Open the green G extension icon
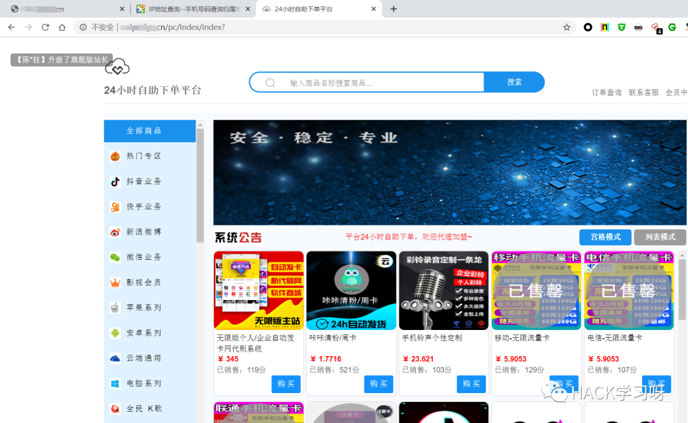Screen dimensions: 688x423 point(672,27)
